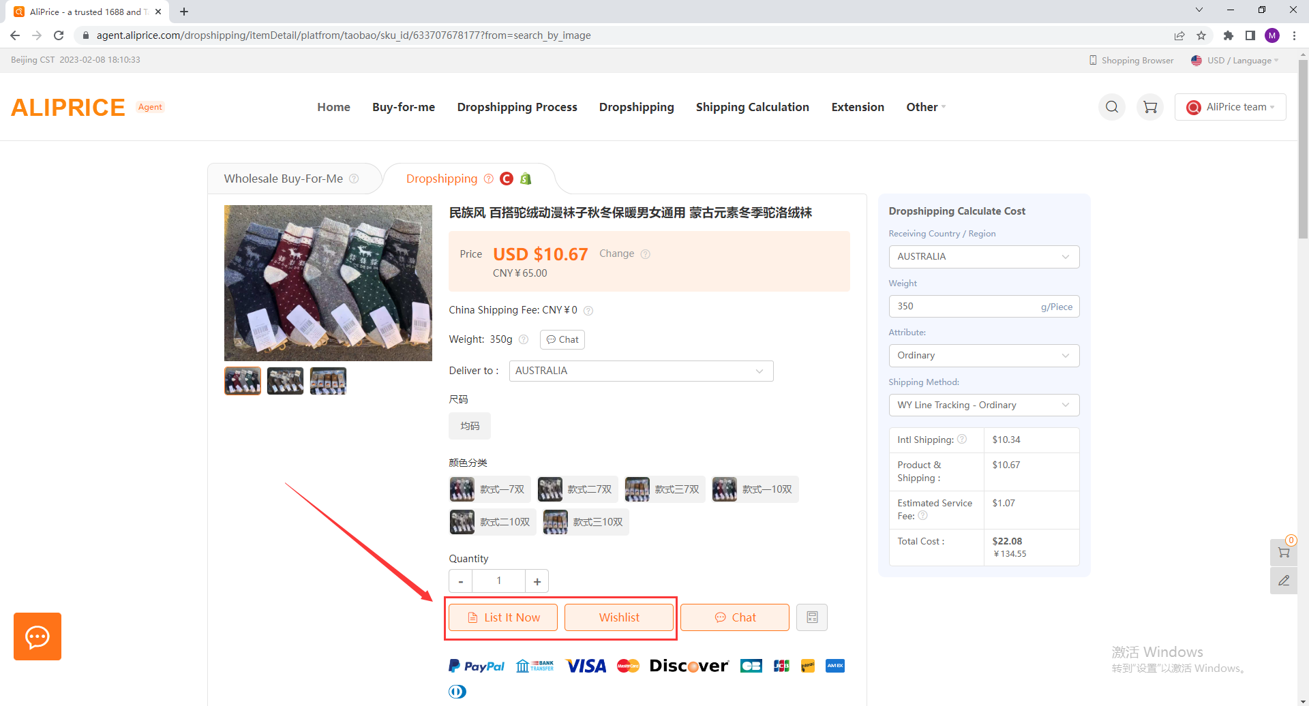Open Deliver to AUSTRALIA dropdown
This screenshot has width=1309, height=706.
click(x=641, y=371)
